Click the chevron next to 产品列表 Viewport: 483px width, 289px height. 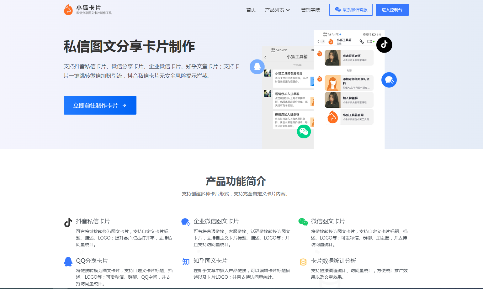coord(288,10)
